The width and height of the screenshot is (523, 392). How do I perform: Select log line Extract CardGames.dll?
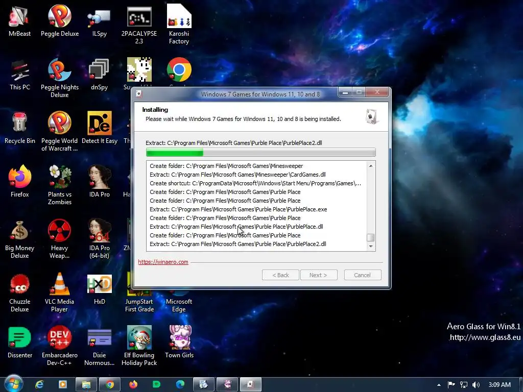[237, 175]
